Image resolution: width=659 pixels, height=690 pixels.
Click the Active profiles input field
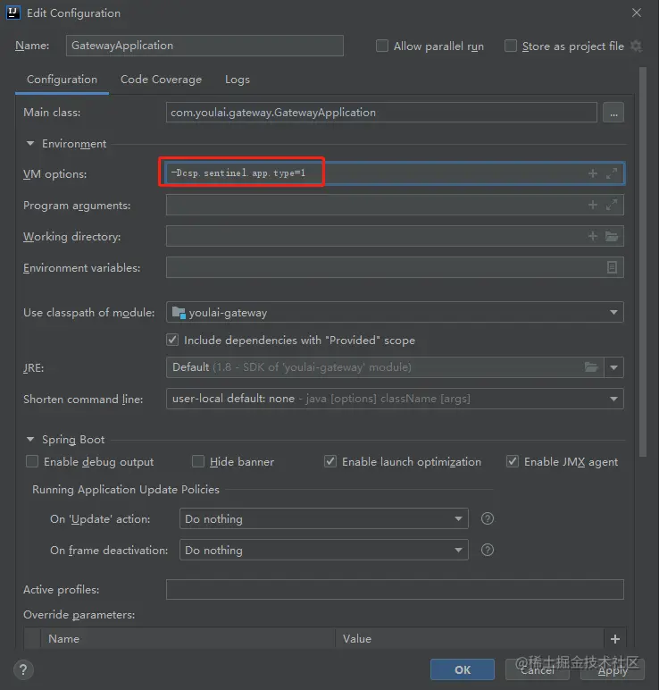click(395, 589)
